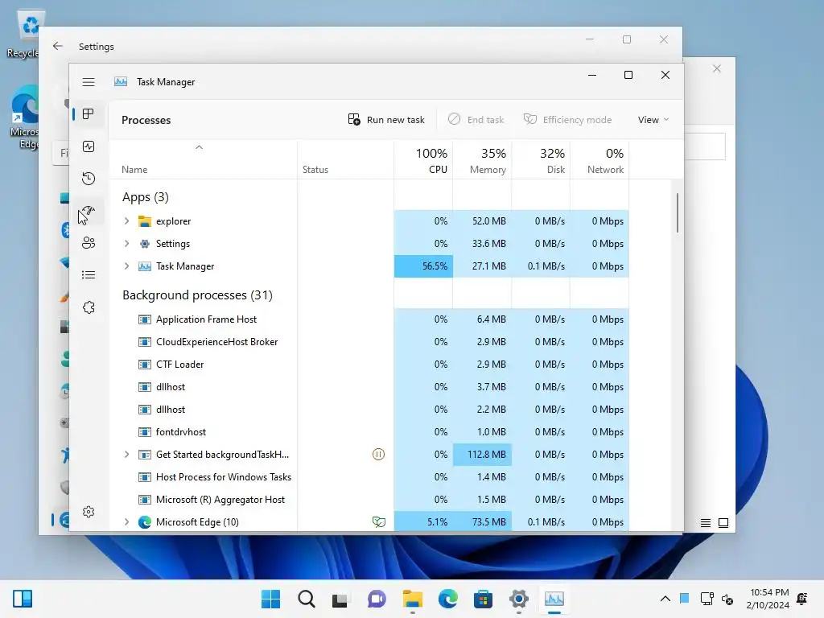
Task: Open the App history tab icon
Action: [89, 179]
